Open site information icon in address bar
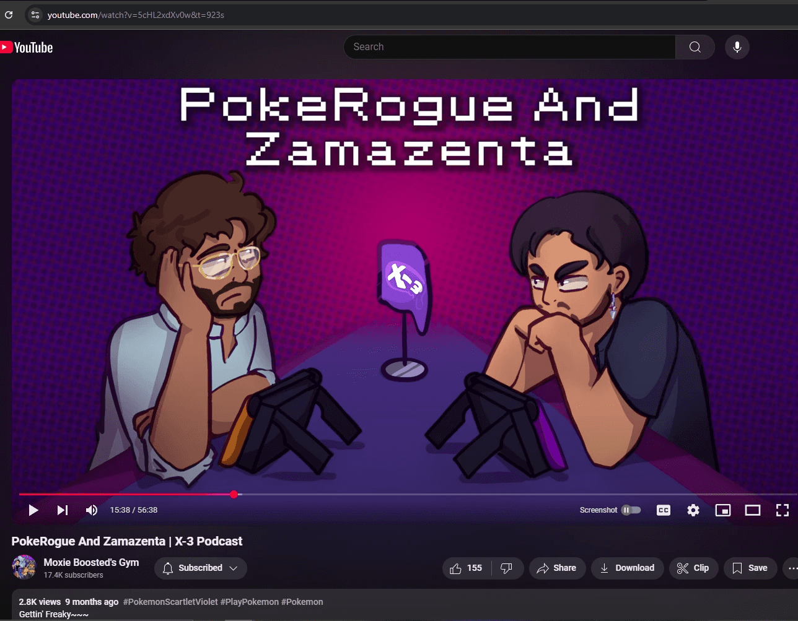This screenshot has width=798, height=621. 35,14
